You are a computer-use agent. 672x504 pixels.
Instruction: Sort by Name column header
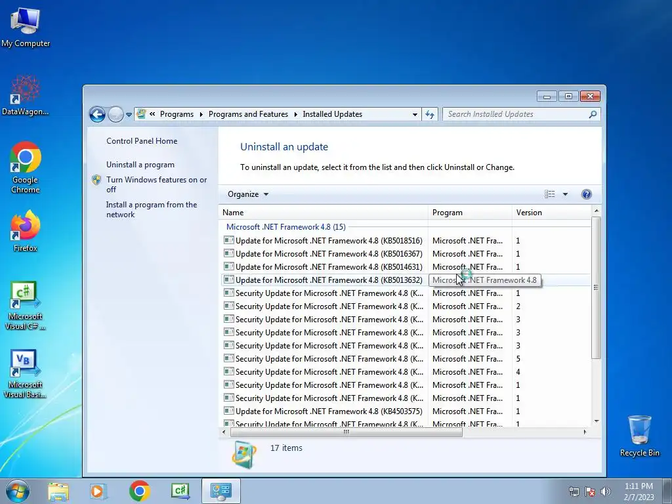pyautogui.click(x=324, y=213)
